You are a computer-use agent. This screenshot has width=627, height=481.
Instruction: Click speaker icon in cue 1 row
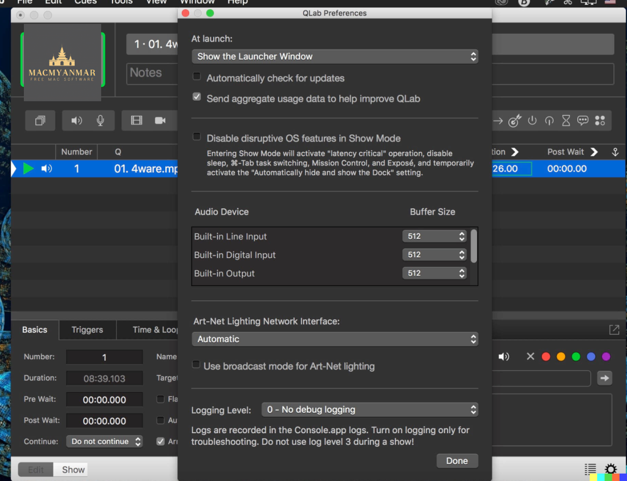(47, 169)
